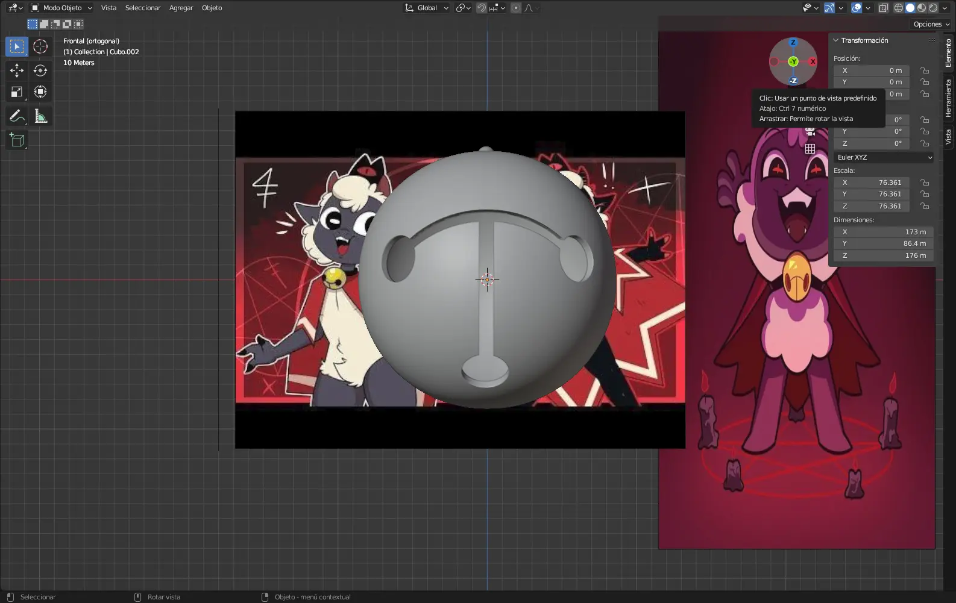Switch to material preview shading

point(922,8)
